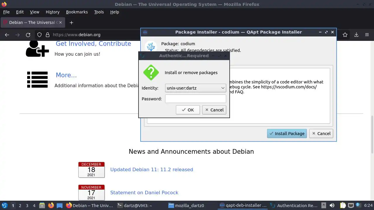Open the volume control in system tray
Screen dimensions: 374x210
coord(332,205)
